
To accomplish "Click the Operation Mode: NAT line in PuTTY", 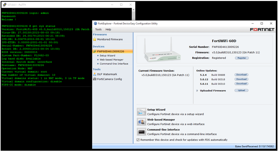I will 17,68.
